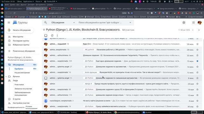
Task: Click the browser back arrow
Action: [7, 13]
